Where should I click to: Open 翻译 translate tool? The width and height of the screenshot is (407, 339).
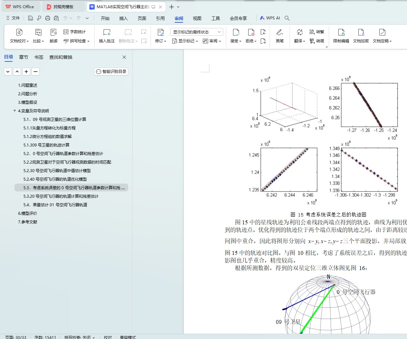tap(299, 36)
